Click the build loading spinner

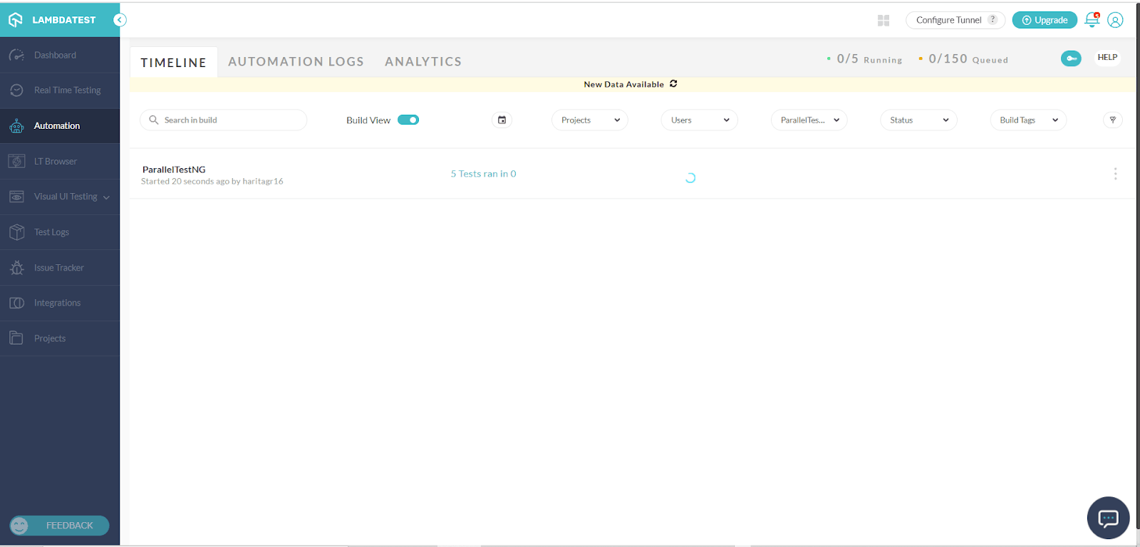point(690,178)
